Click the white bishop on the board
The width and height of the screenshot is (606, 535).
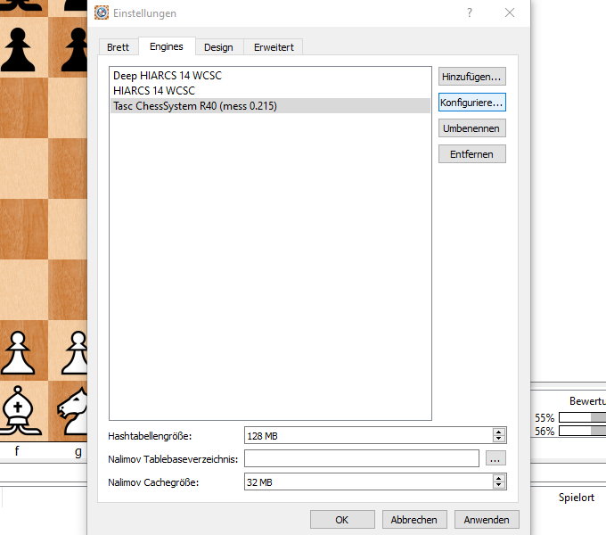[x=18, y=410]
